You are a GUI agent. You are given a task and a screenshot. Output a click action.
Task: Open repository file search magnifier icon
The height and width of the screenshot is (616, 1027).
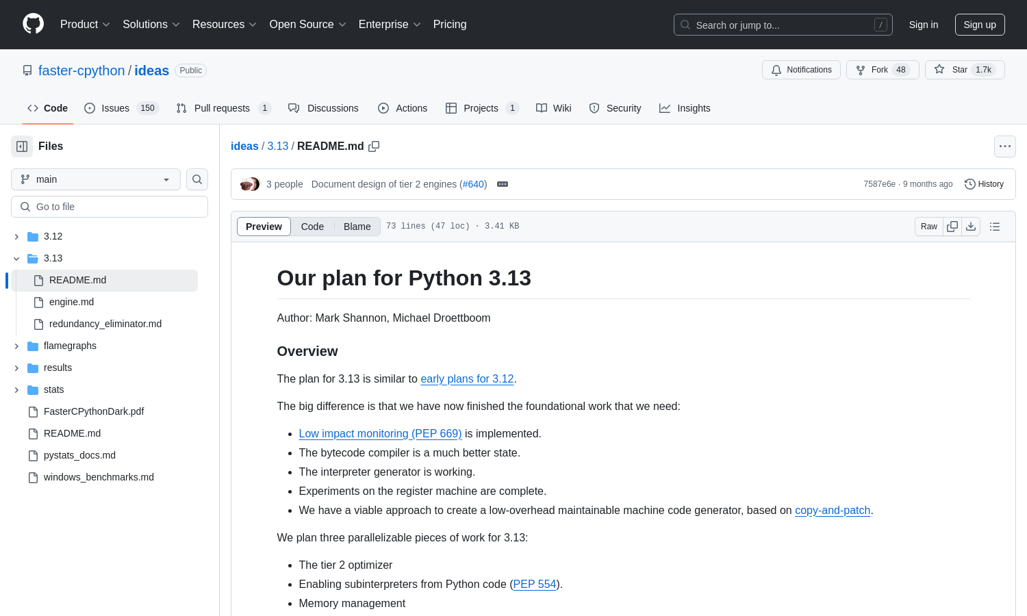click(x=196, y=179)
